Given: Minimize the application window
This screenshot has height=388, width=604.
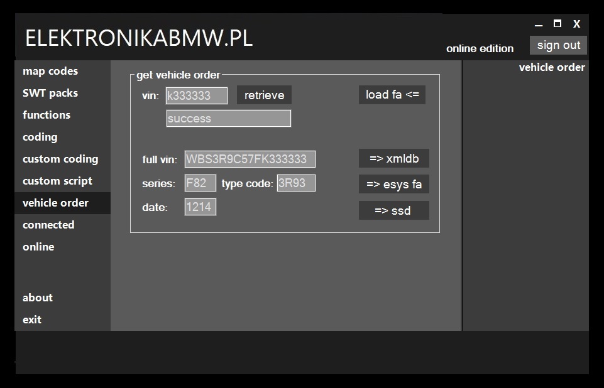Looking at the screenshot, I should [x=539, y=24].
